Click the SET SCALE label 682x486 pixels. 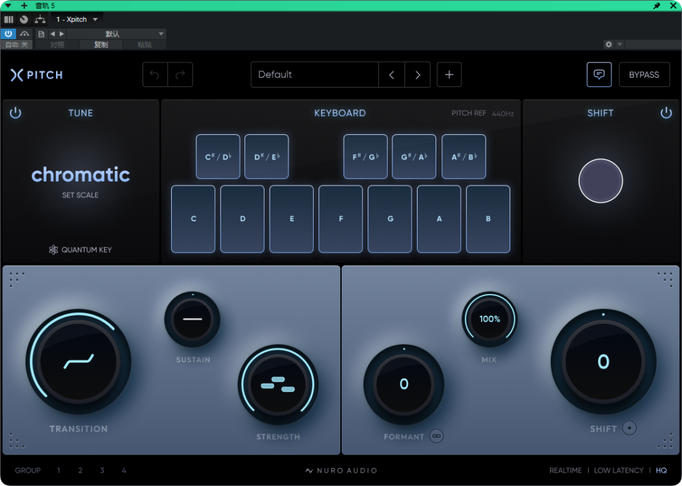[x=81, y=195]
